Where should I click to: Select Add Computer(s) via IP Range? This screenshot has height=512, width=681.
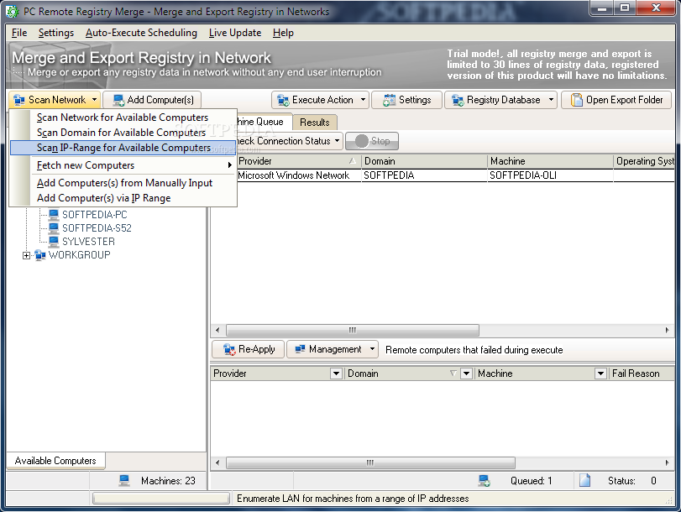point(123,198)
